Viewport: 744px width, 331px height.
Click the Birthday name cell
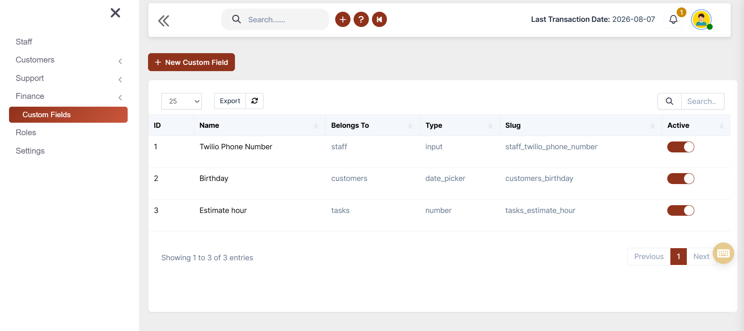pos(214,179)
